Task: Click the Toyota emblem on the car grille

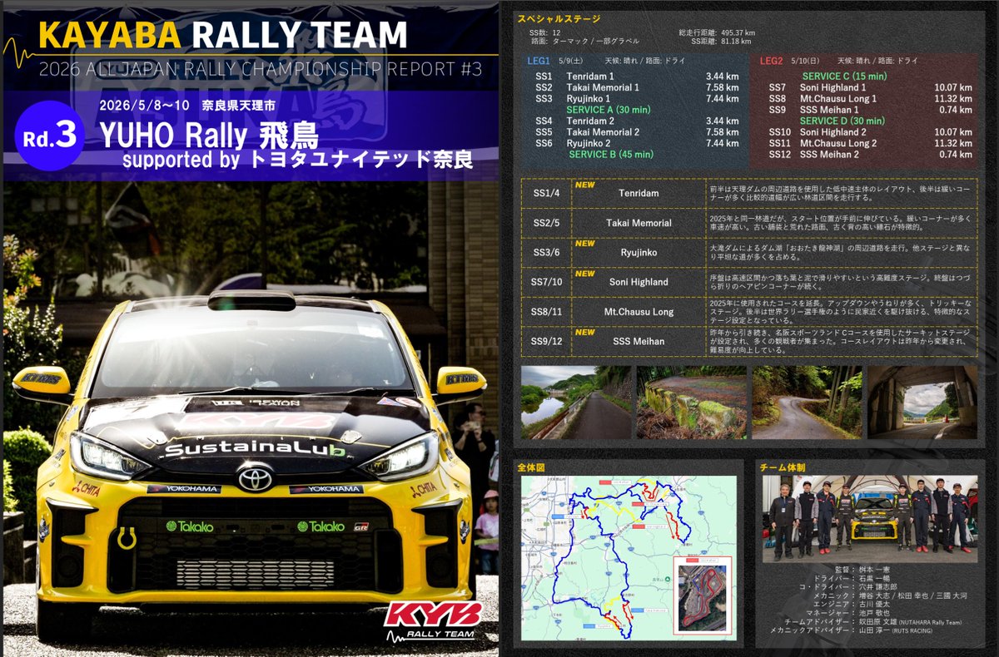Action: [255, 477]
